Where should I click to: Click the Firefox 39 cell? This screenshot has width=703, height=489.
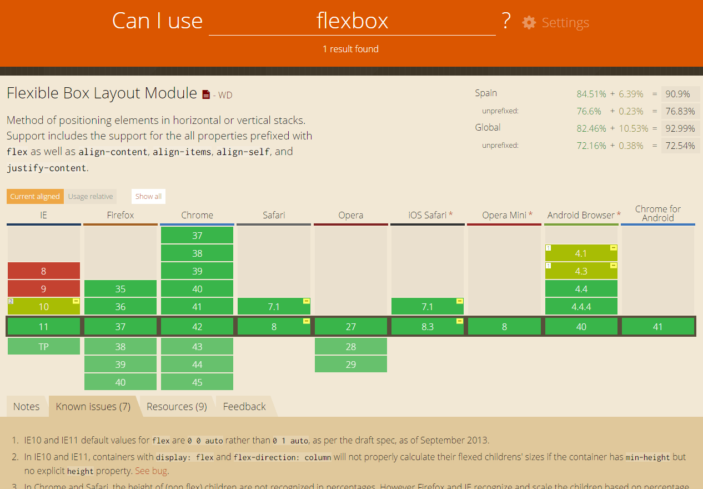tap(120, 364)
